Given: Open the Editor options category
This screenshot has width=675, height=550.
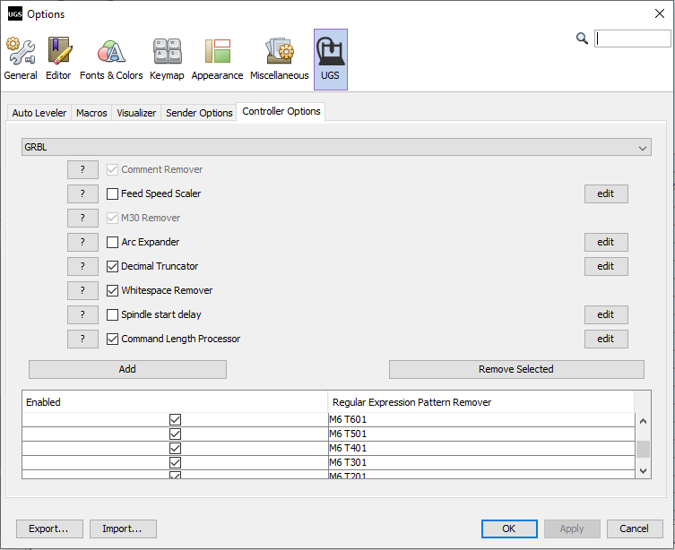Looking at the screenshot, I should pos(58,59).
